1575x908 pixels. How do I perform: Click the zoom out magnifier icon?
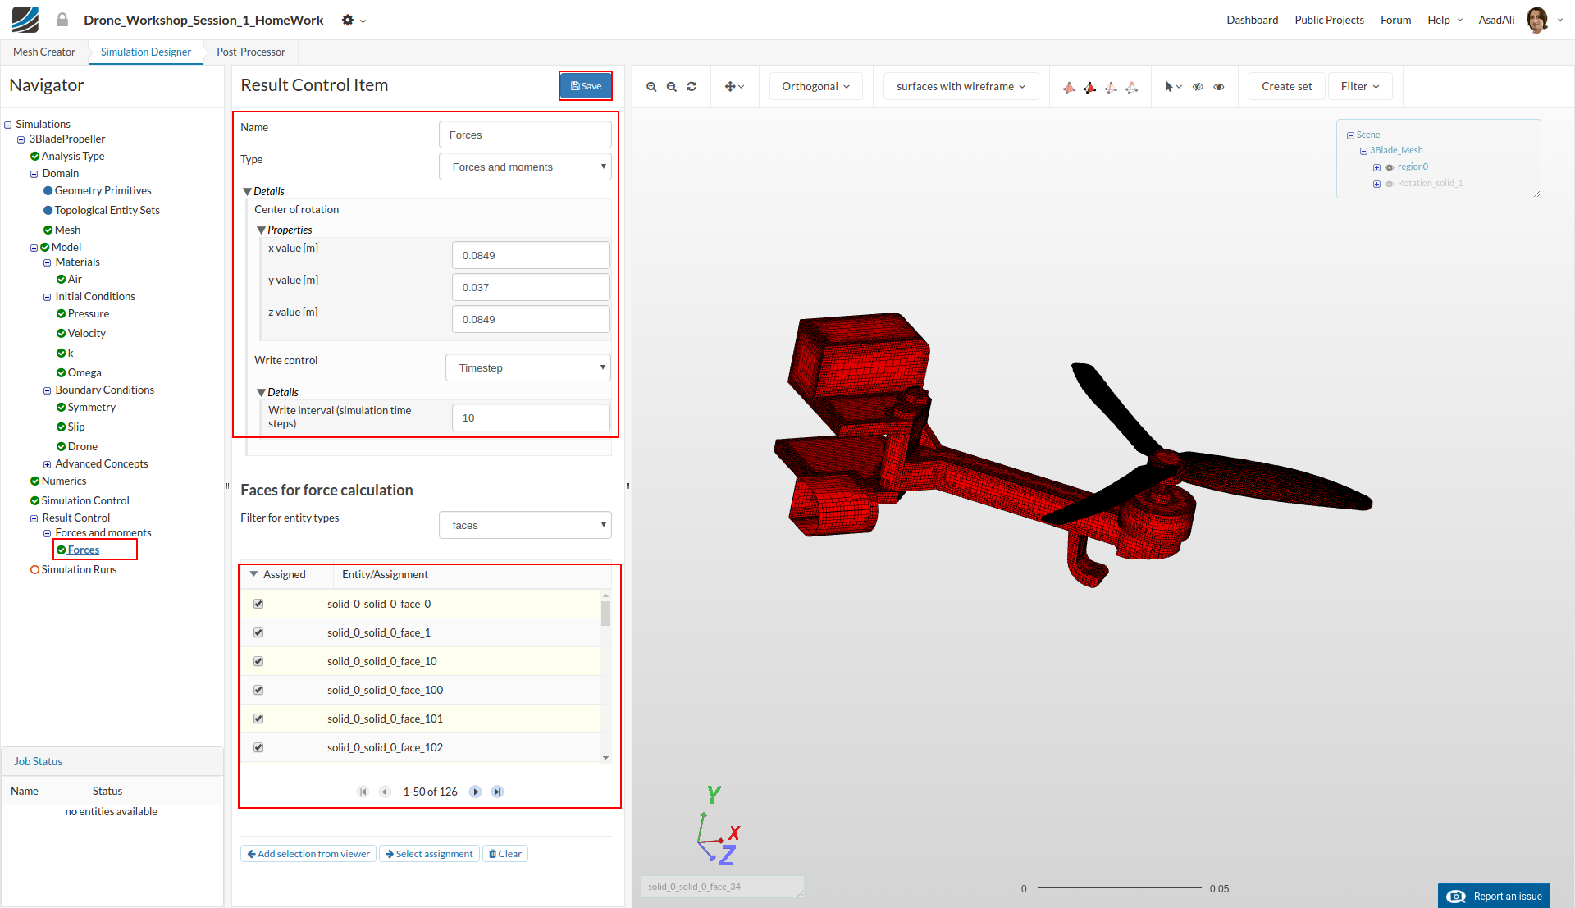pyautogui.click(x=672, y=87)
